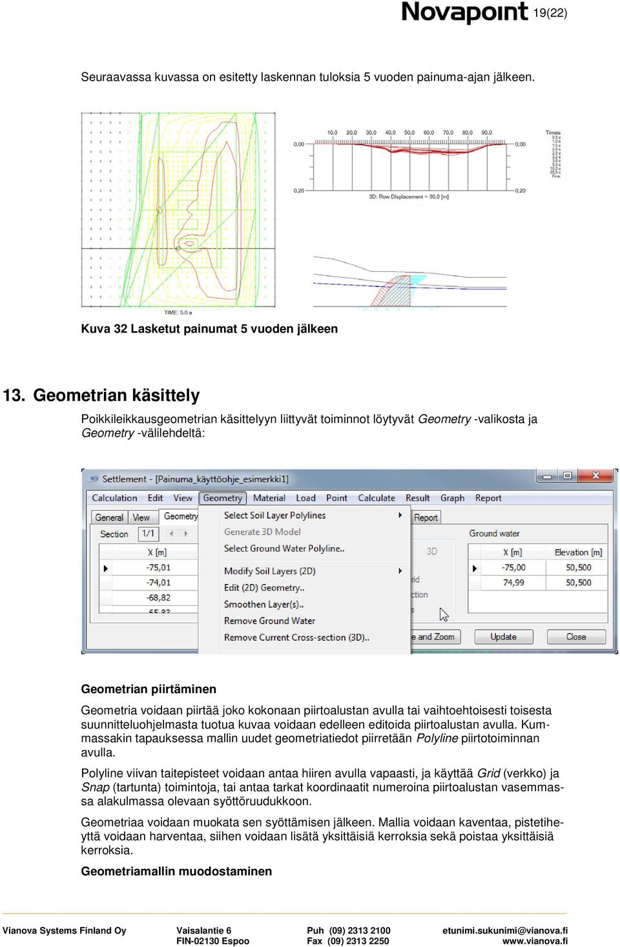Click the X [m] cell -68,82
This screenshot has height=947, width=620.
pos(156,598)
